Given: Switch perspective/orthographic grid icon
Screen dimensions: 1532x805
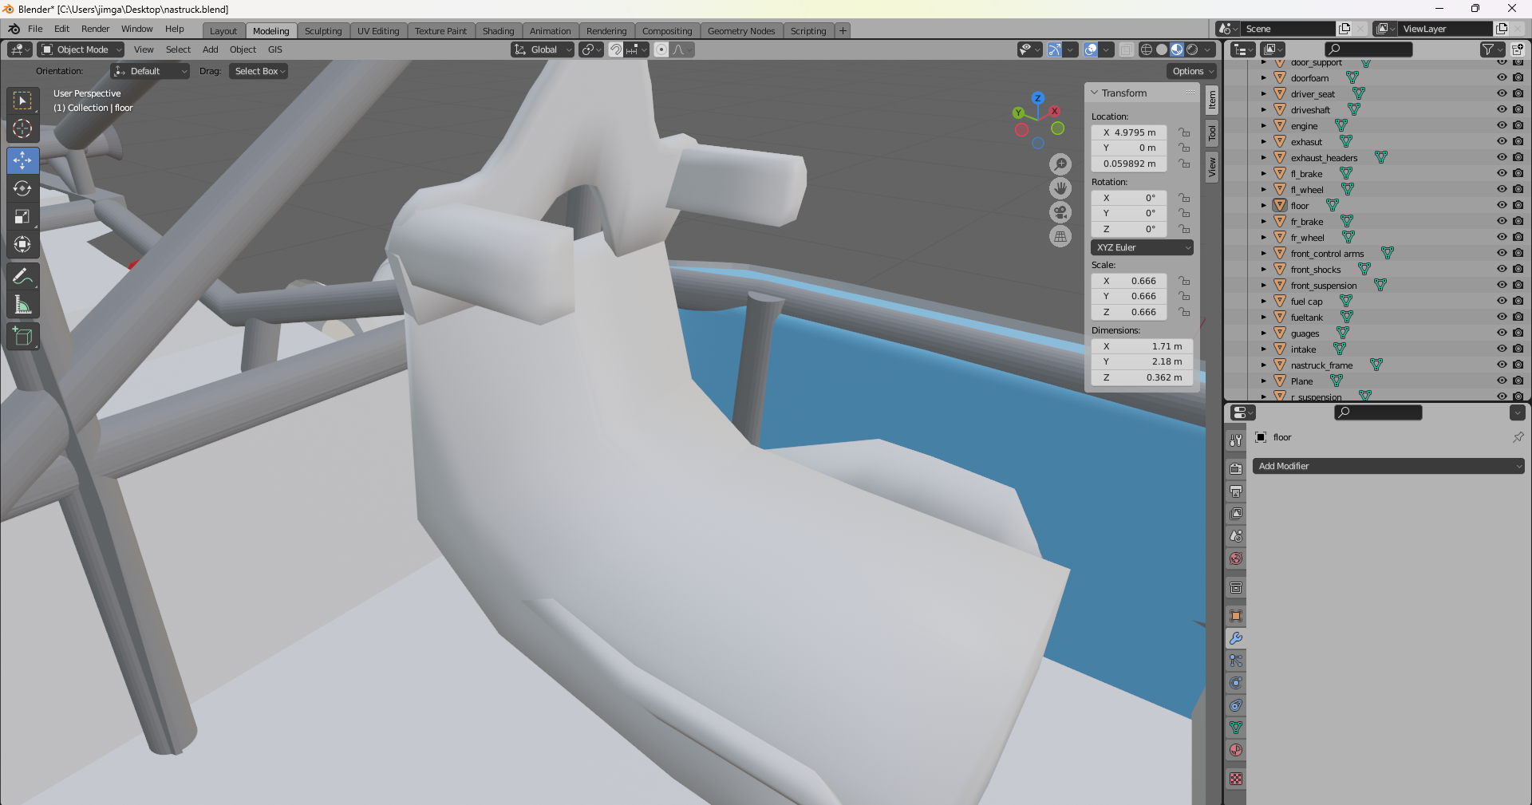Looking at the screenshot, I should (x=1060, y=236).
